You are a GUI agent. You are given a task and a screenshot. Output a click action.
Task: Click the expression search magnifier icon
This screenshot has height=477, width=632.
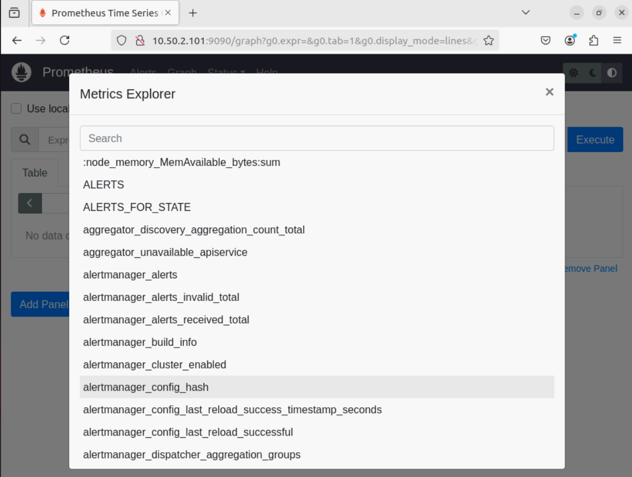[x=24, y=139]
